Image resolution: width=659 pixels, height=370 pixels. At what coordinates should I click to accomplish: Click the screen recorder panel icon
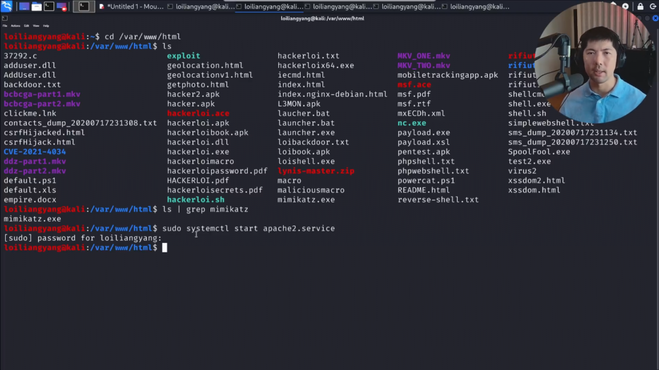tap(62, 6)
